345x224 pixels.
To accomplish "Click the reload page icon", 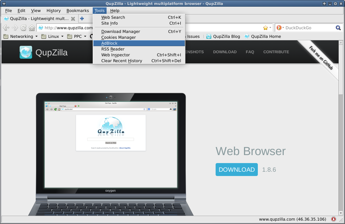I will point(23,28).
